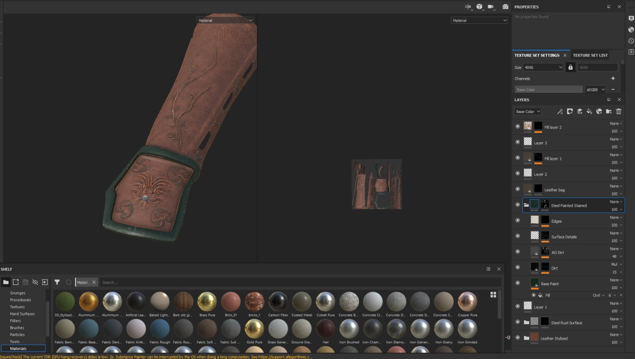Toggle visibility of Leather bag layer

(x=517, y=189)
